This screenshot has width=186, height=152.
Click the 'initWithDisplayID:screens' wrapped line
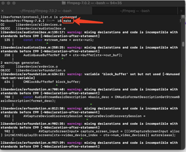(x=88, y=135)
